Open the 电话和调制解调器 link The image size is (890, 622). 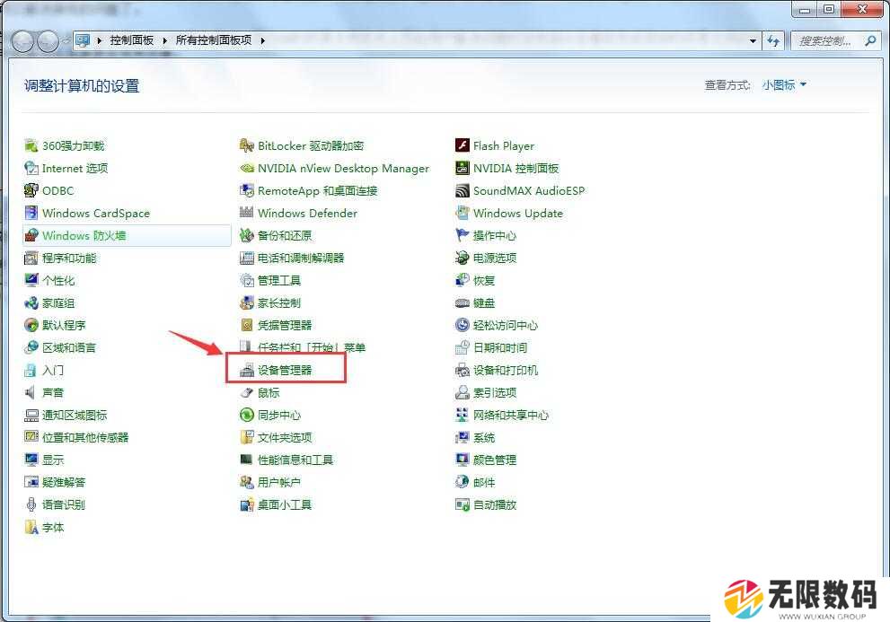coord(301,258)
